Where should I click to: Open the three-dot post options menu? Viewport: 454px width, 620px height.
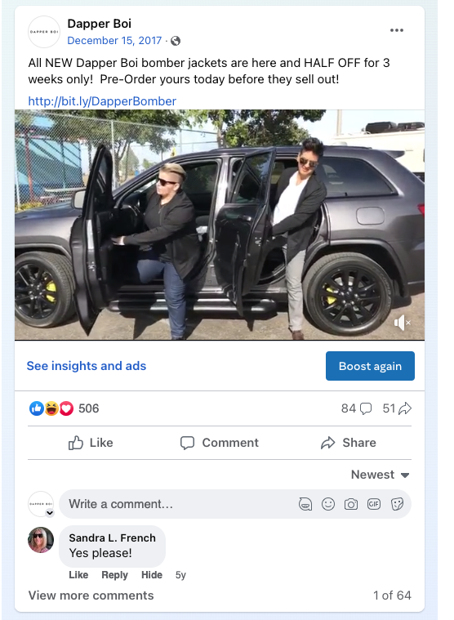coord(396,30)
